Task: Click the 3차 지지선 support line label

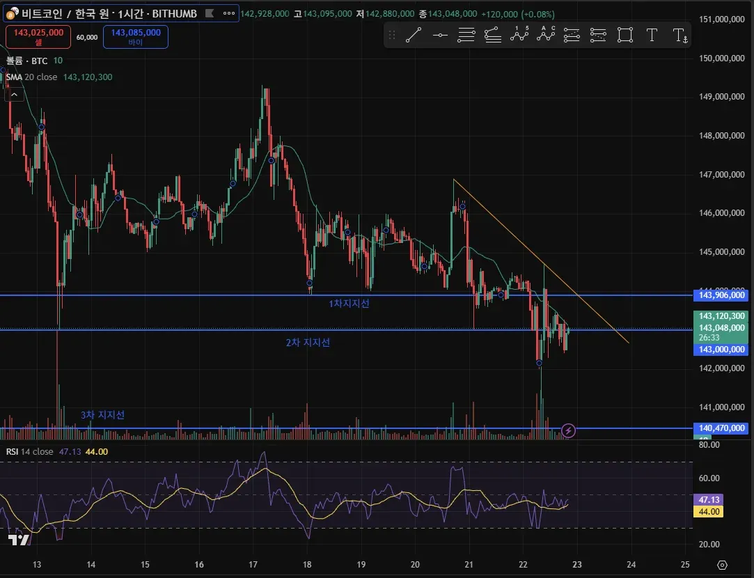Action: (102, 414)
